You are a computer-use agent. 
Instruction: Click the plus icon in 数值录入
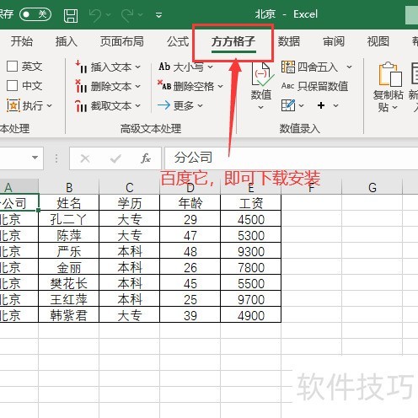point(321,105)
